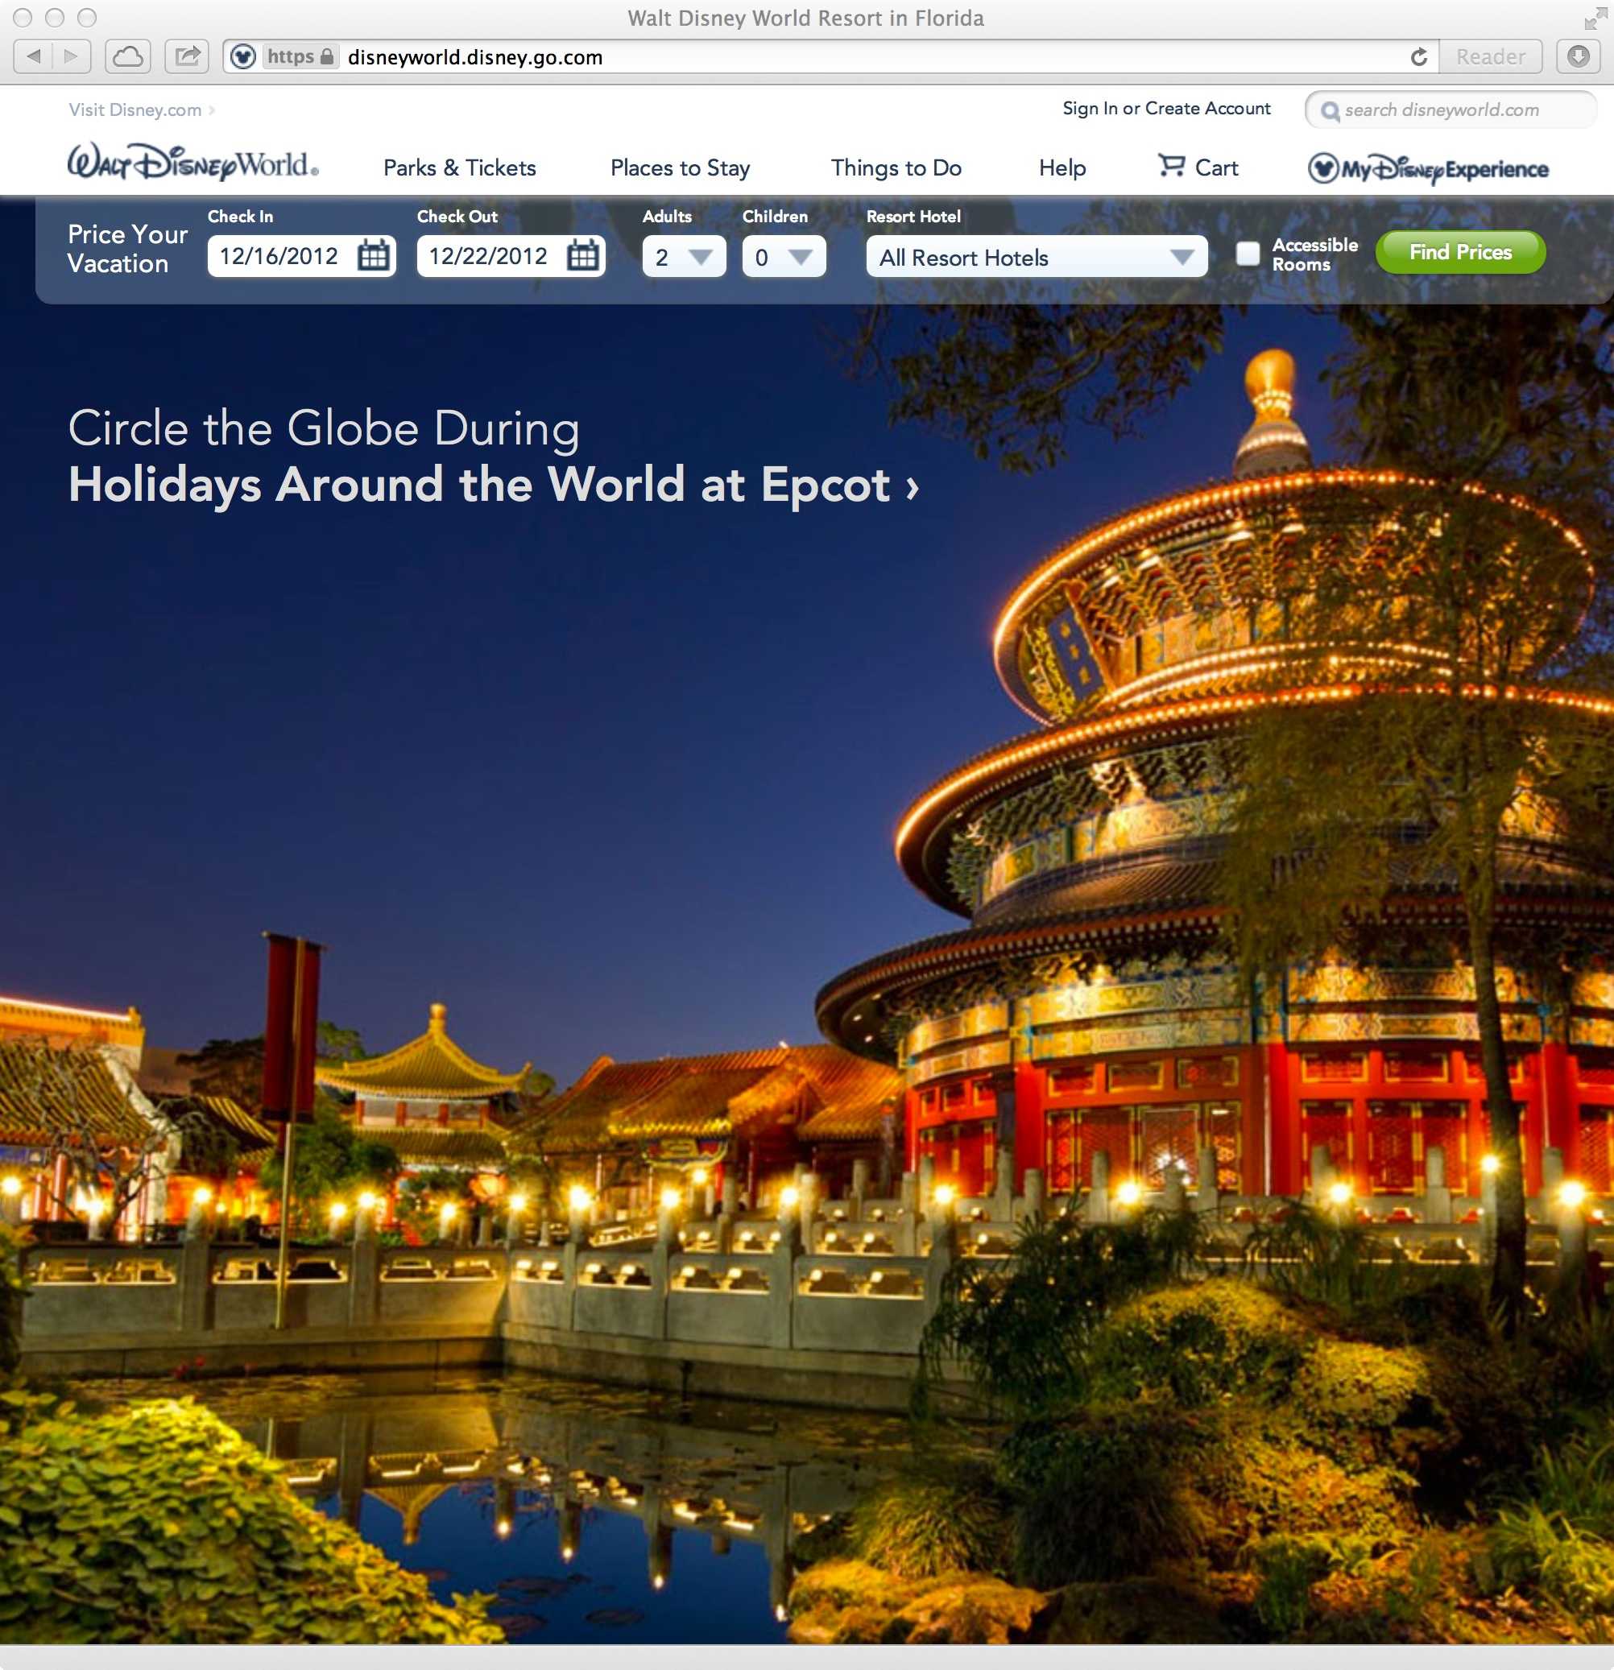This screenshot has width=1614, height=1670.
Task: Open the Check Out calendar icon
Action: [583, 255]
